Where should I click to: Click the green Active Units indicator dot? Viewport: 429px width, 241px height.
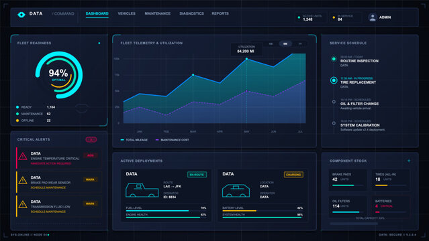point(299,17)
